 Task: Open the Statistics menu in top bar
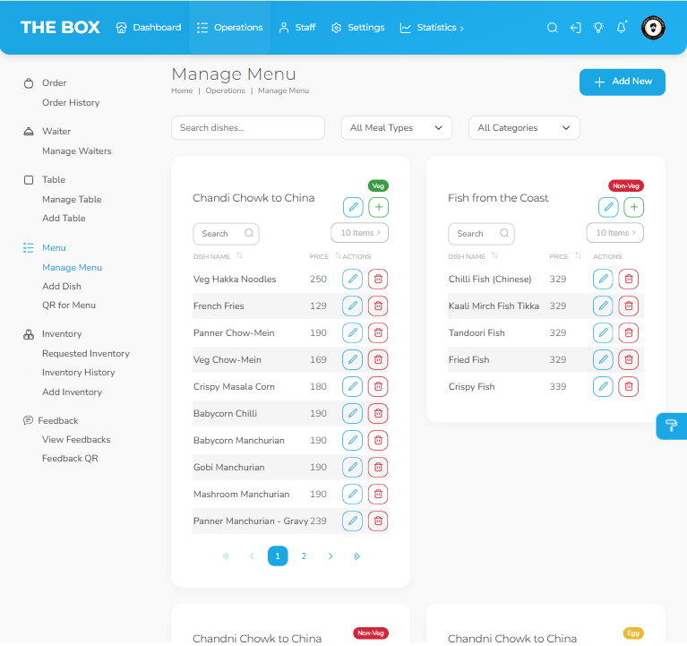432,28
